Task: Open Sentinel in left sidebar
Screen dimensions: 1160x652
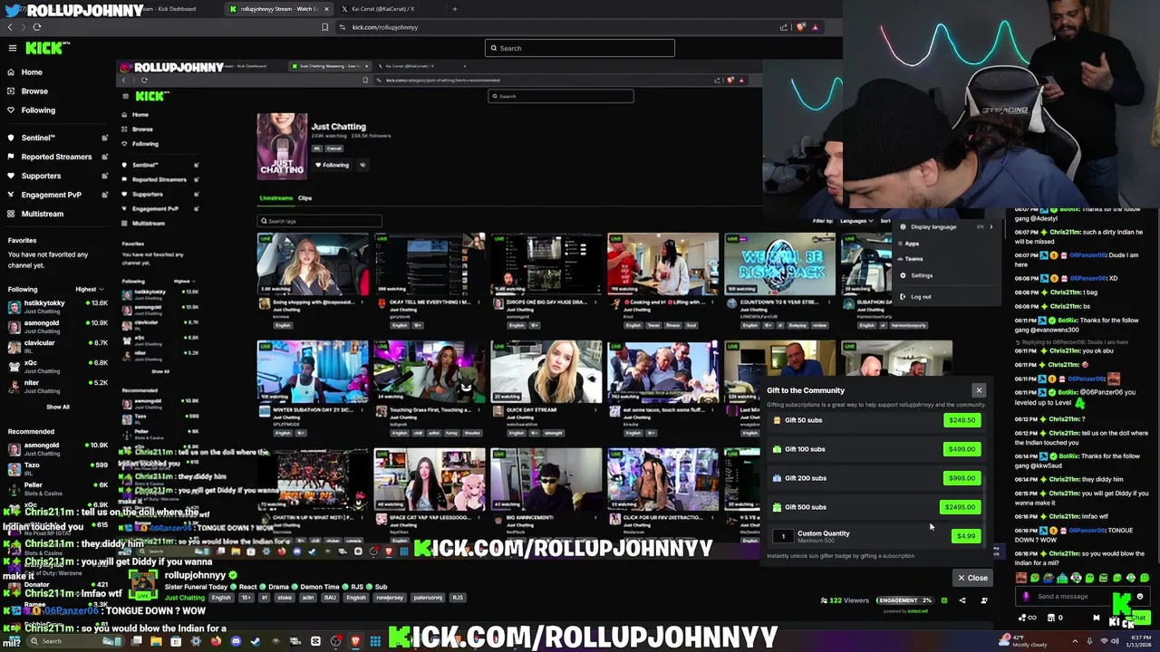Action: 38,138
